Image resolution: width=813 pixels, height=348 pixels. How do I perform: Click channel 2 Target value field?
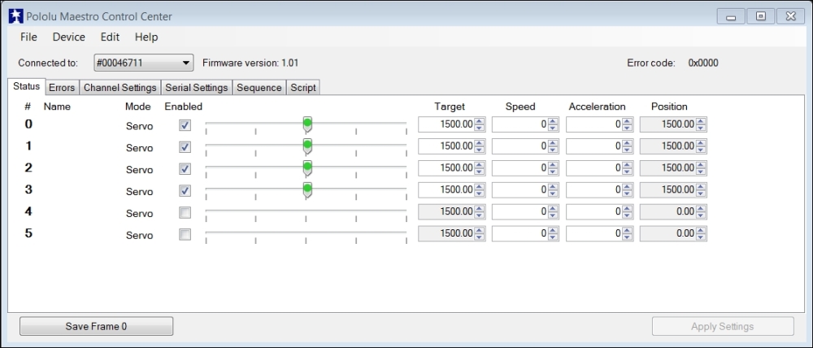click(451, 168)
